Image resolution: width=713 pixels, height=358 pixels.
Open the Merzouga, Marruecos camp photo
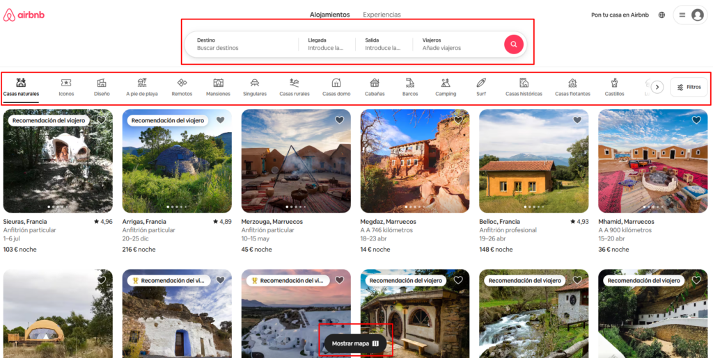(296, 161)
